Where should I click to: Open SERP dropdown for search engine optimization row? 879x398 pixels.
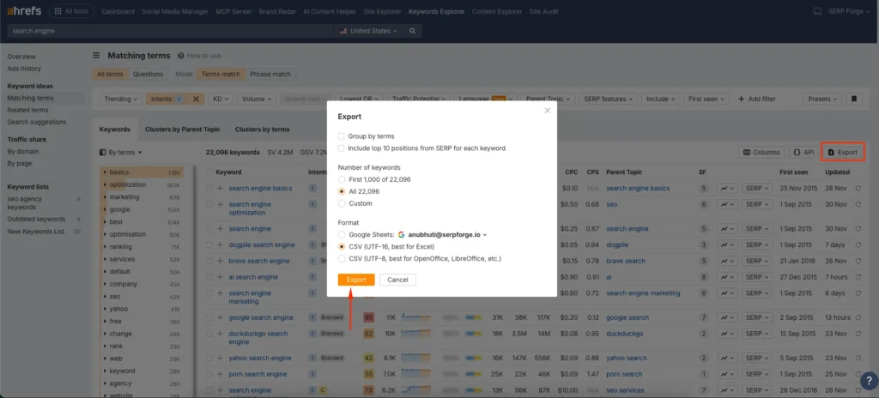757,205
